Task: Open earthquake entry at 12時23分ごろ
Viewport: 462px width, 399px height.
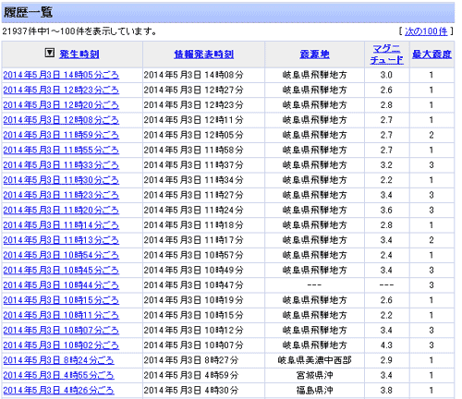Action: 61,90
